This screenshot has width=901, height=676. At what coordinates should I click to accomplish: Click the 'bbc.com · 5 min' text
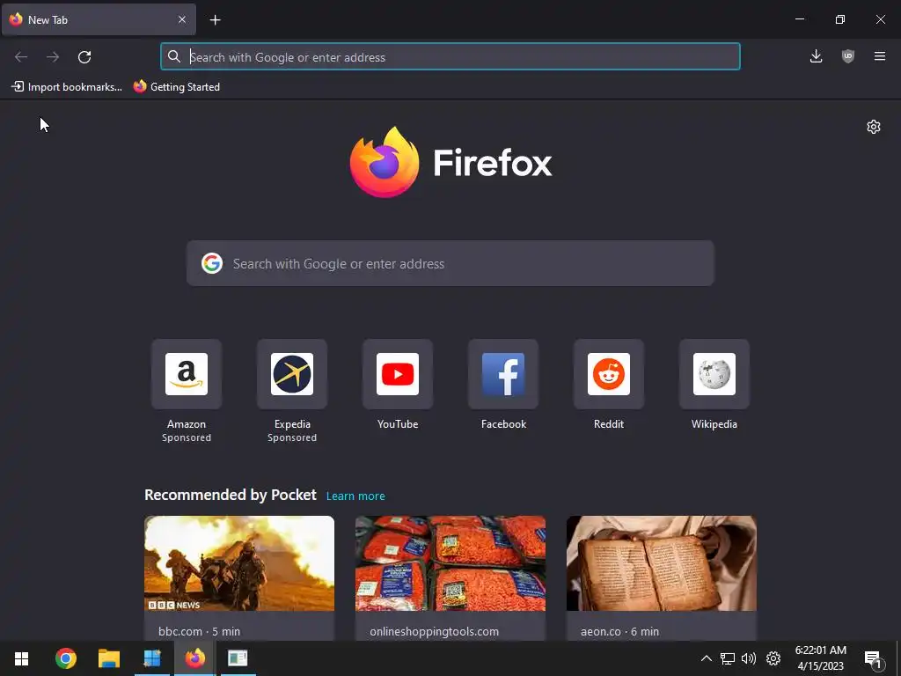199,631
